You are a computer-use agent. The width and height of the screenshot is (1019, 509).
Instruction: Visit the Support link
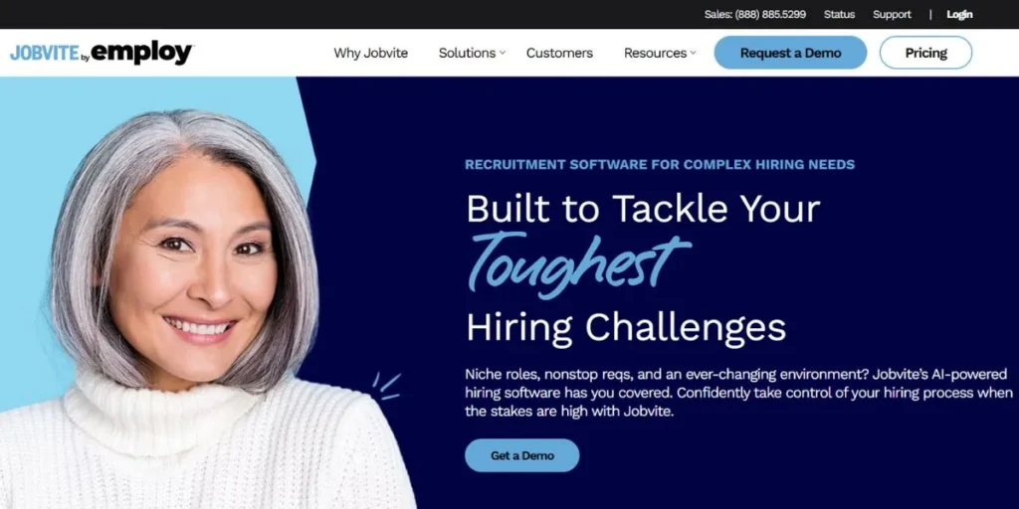click(892, 14)
